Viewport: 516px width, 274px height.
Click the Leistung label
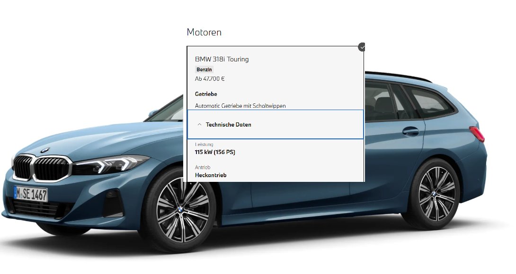[204, 144]
